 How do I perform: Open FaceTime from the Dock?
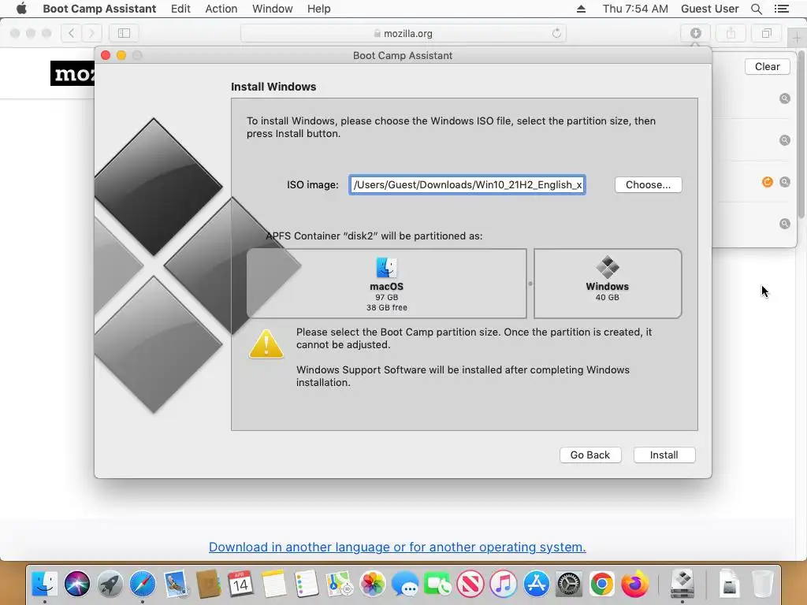(437, 584)
